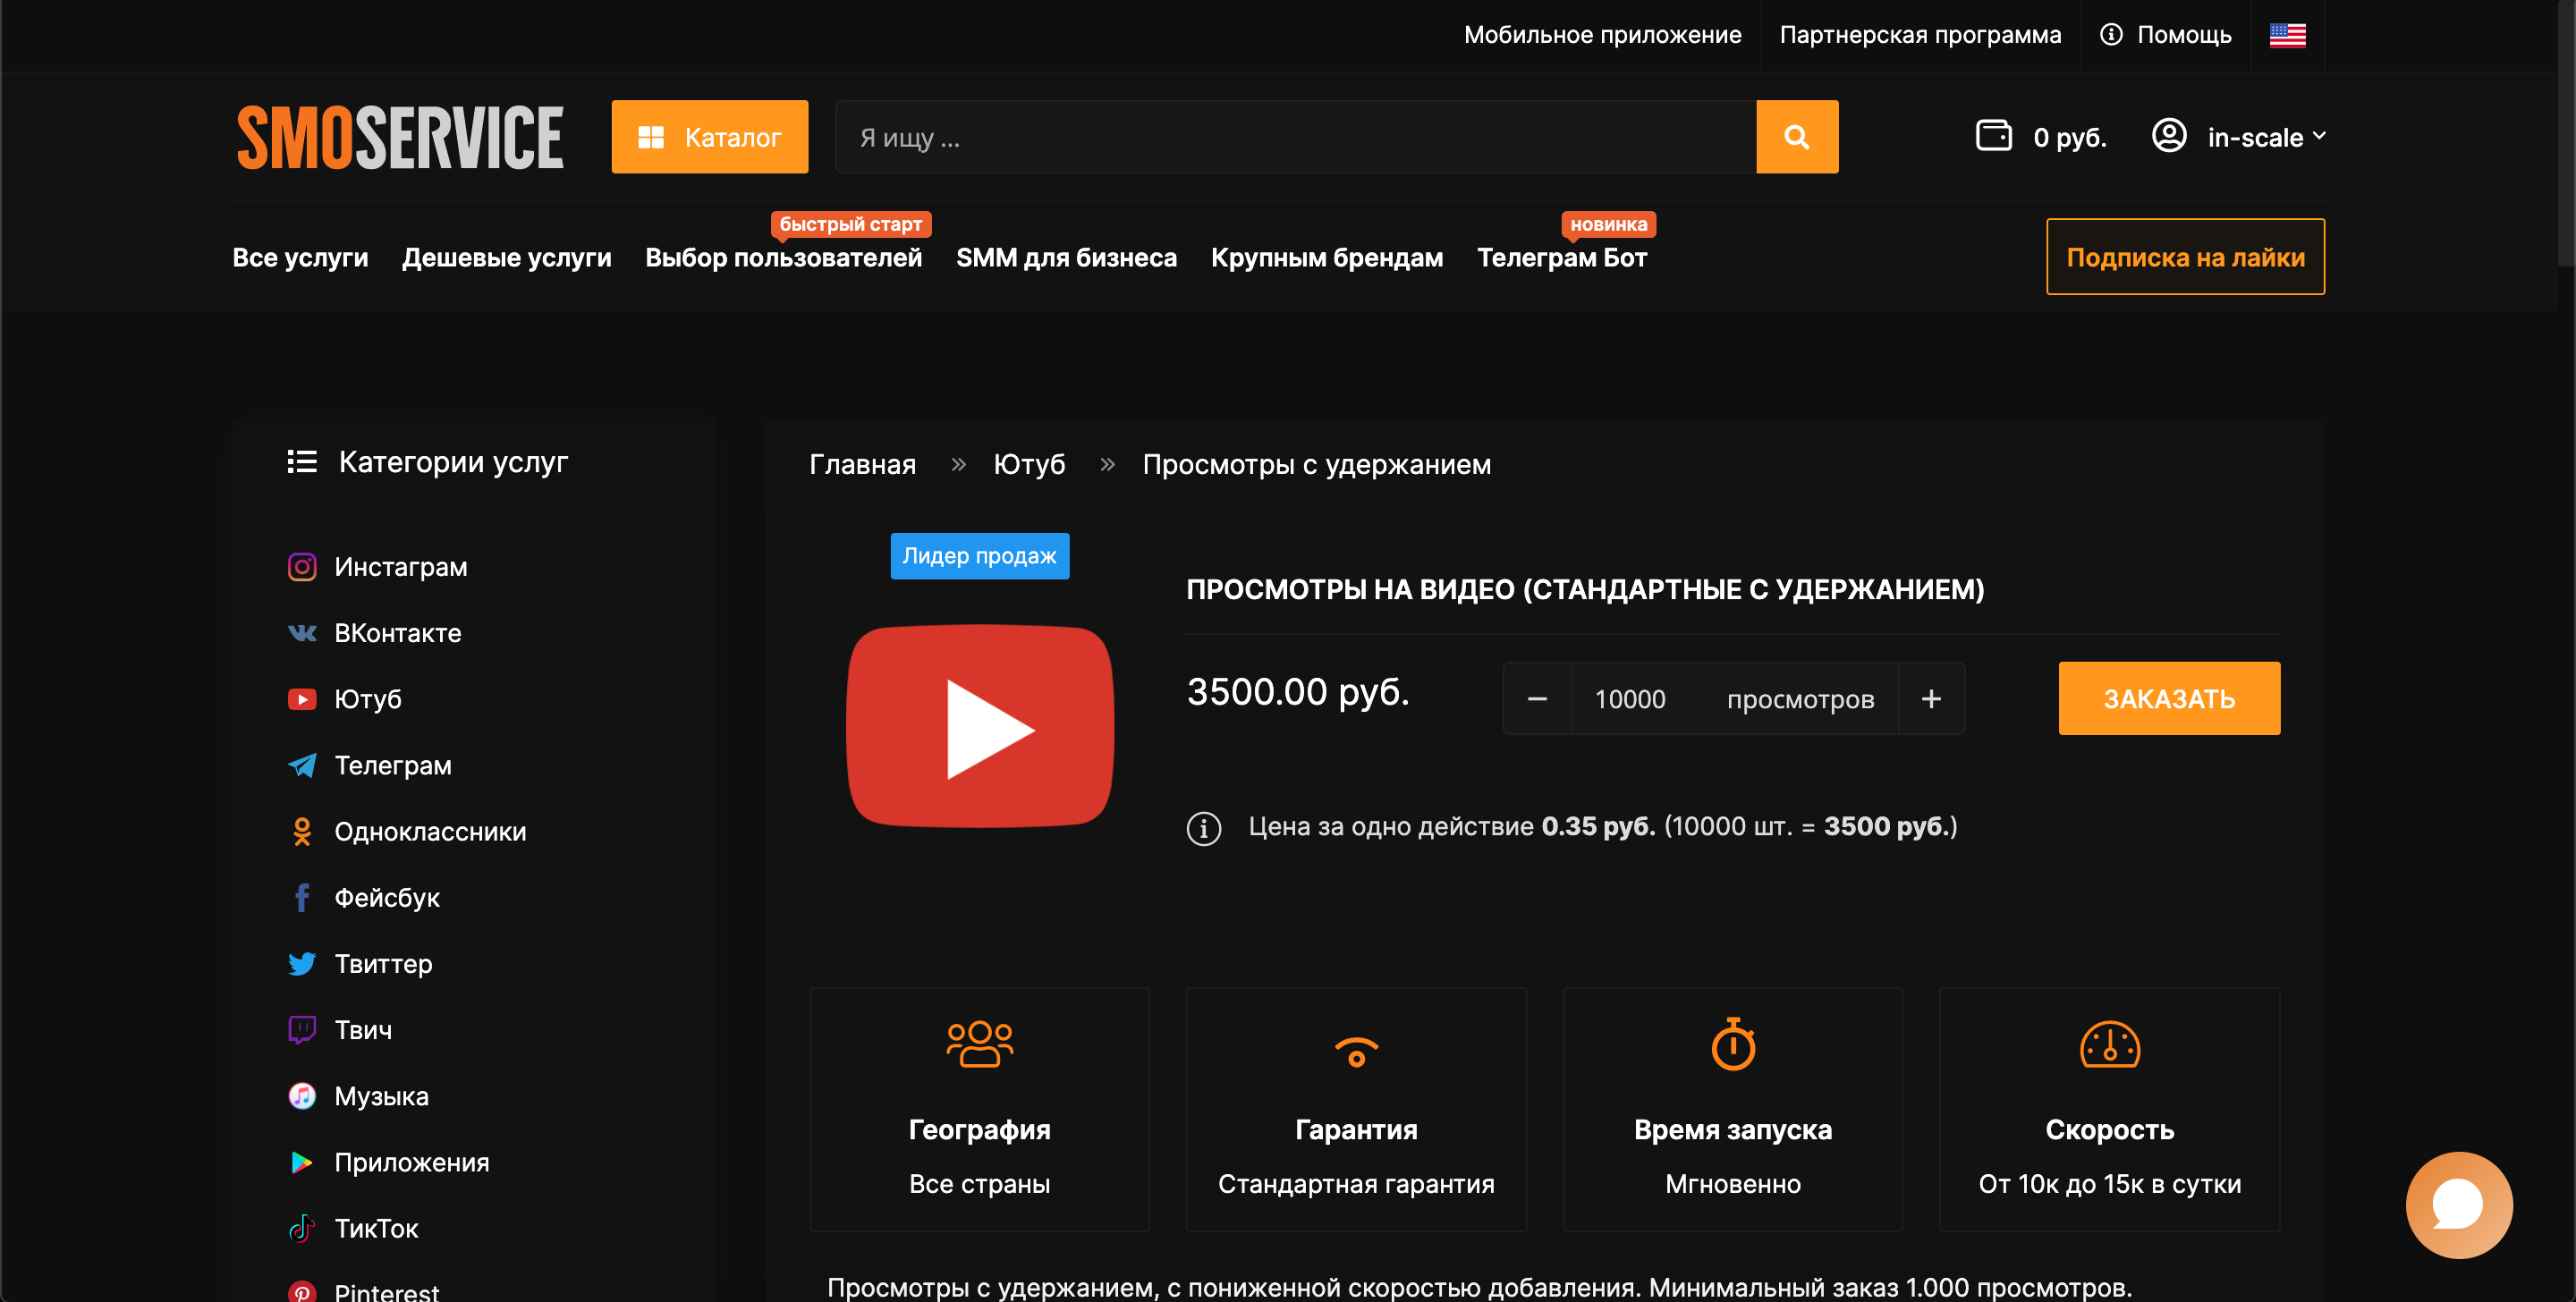Click the ЗАКАЗАТЬ order button
Image resolution: width=2576 pixels, height=1302 pixels.
pos(2168,698)
